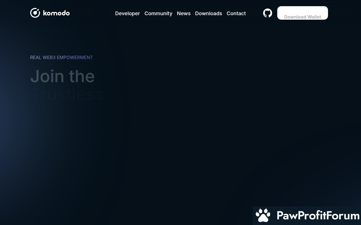Open the Komodo logo home link
This screenshot has width=361, height=225.
(x=50, y=13)
